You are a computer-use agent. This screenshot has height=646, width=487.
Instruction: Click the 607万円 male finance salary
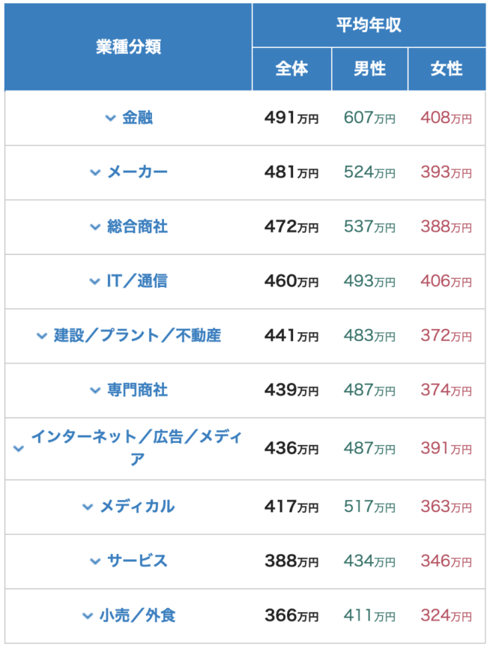[x=369, y=118]
